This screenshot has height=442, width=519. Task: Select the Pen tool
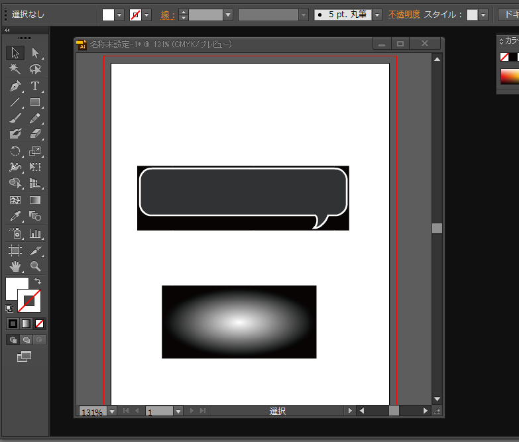click(x=15, y=86)
